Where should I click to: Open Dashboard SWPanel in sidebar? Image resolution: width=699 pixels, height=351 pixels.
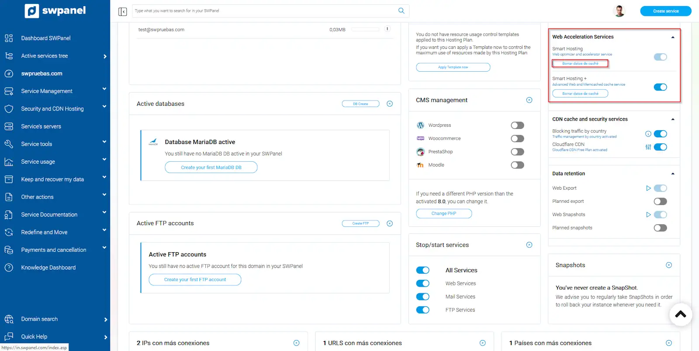click(x=46, y=38)
